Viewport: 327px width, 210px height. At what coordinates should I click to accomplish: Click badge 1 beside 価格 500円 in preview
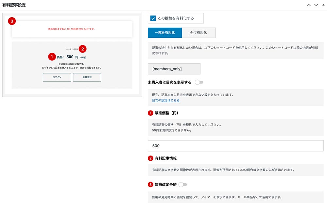click(x=52, y=57)
